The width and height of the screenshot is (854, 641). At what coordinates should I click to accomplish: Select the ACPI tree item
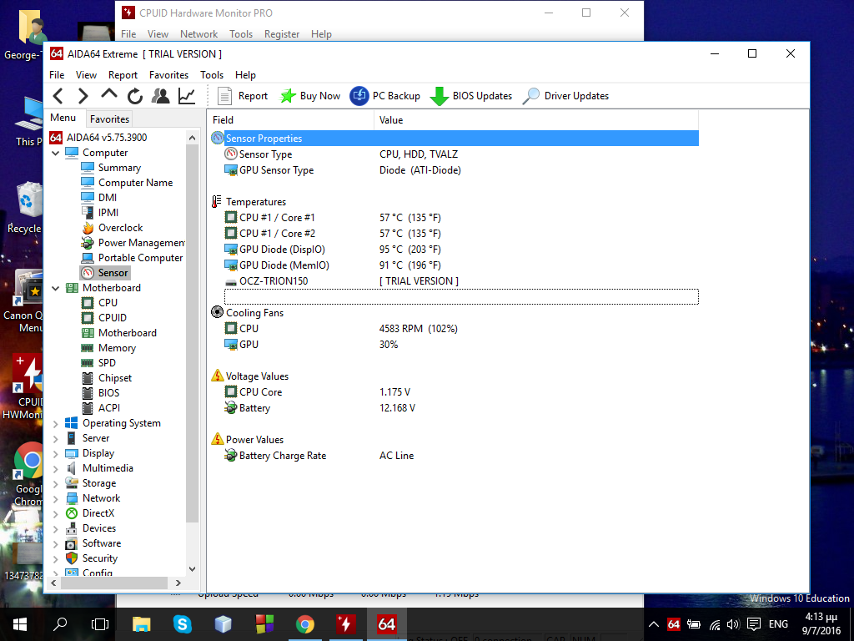(x=109, y=407)
